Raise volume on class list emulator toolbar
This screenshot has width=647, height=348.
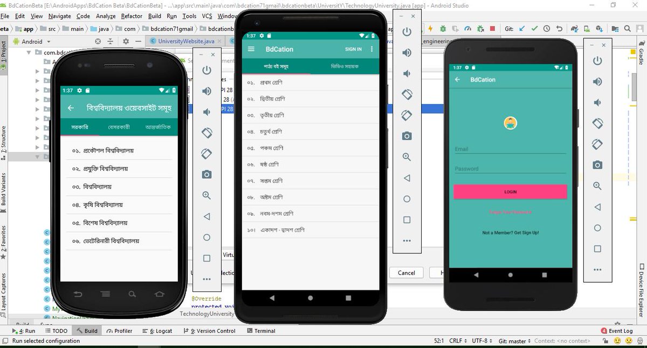pyautogui.click(x=407, y=52)
